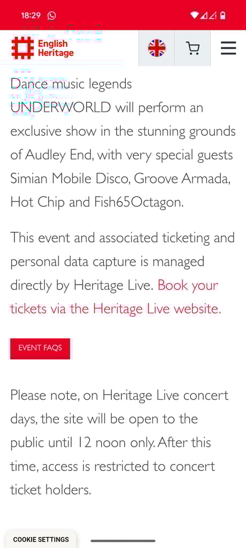
Task: Tap the 'Hot Chip and Fish65Octagon' line
Action: pos(97,202)
